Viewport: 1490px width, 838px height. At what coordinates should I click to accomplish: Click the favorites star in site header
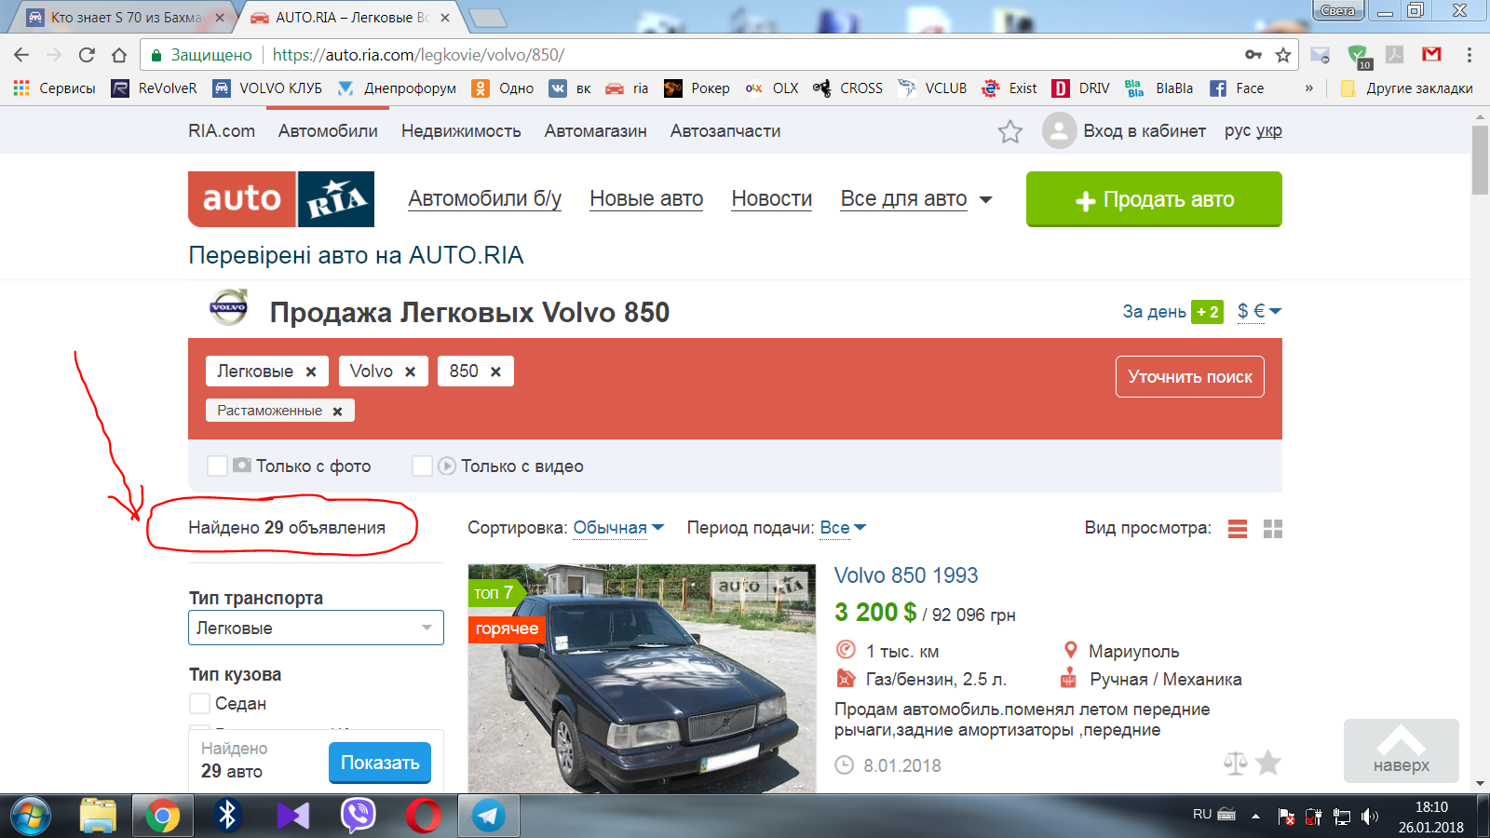point(1009,131)
